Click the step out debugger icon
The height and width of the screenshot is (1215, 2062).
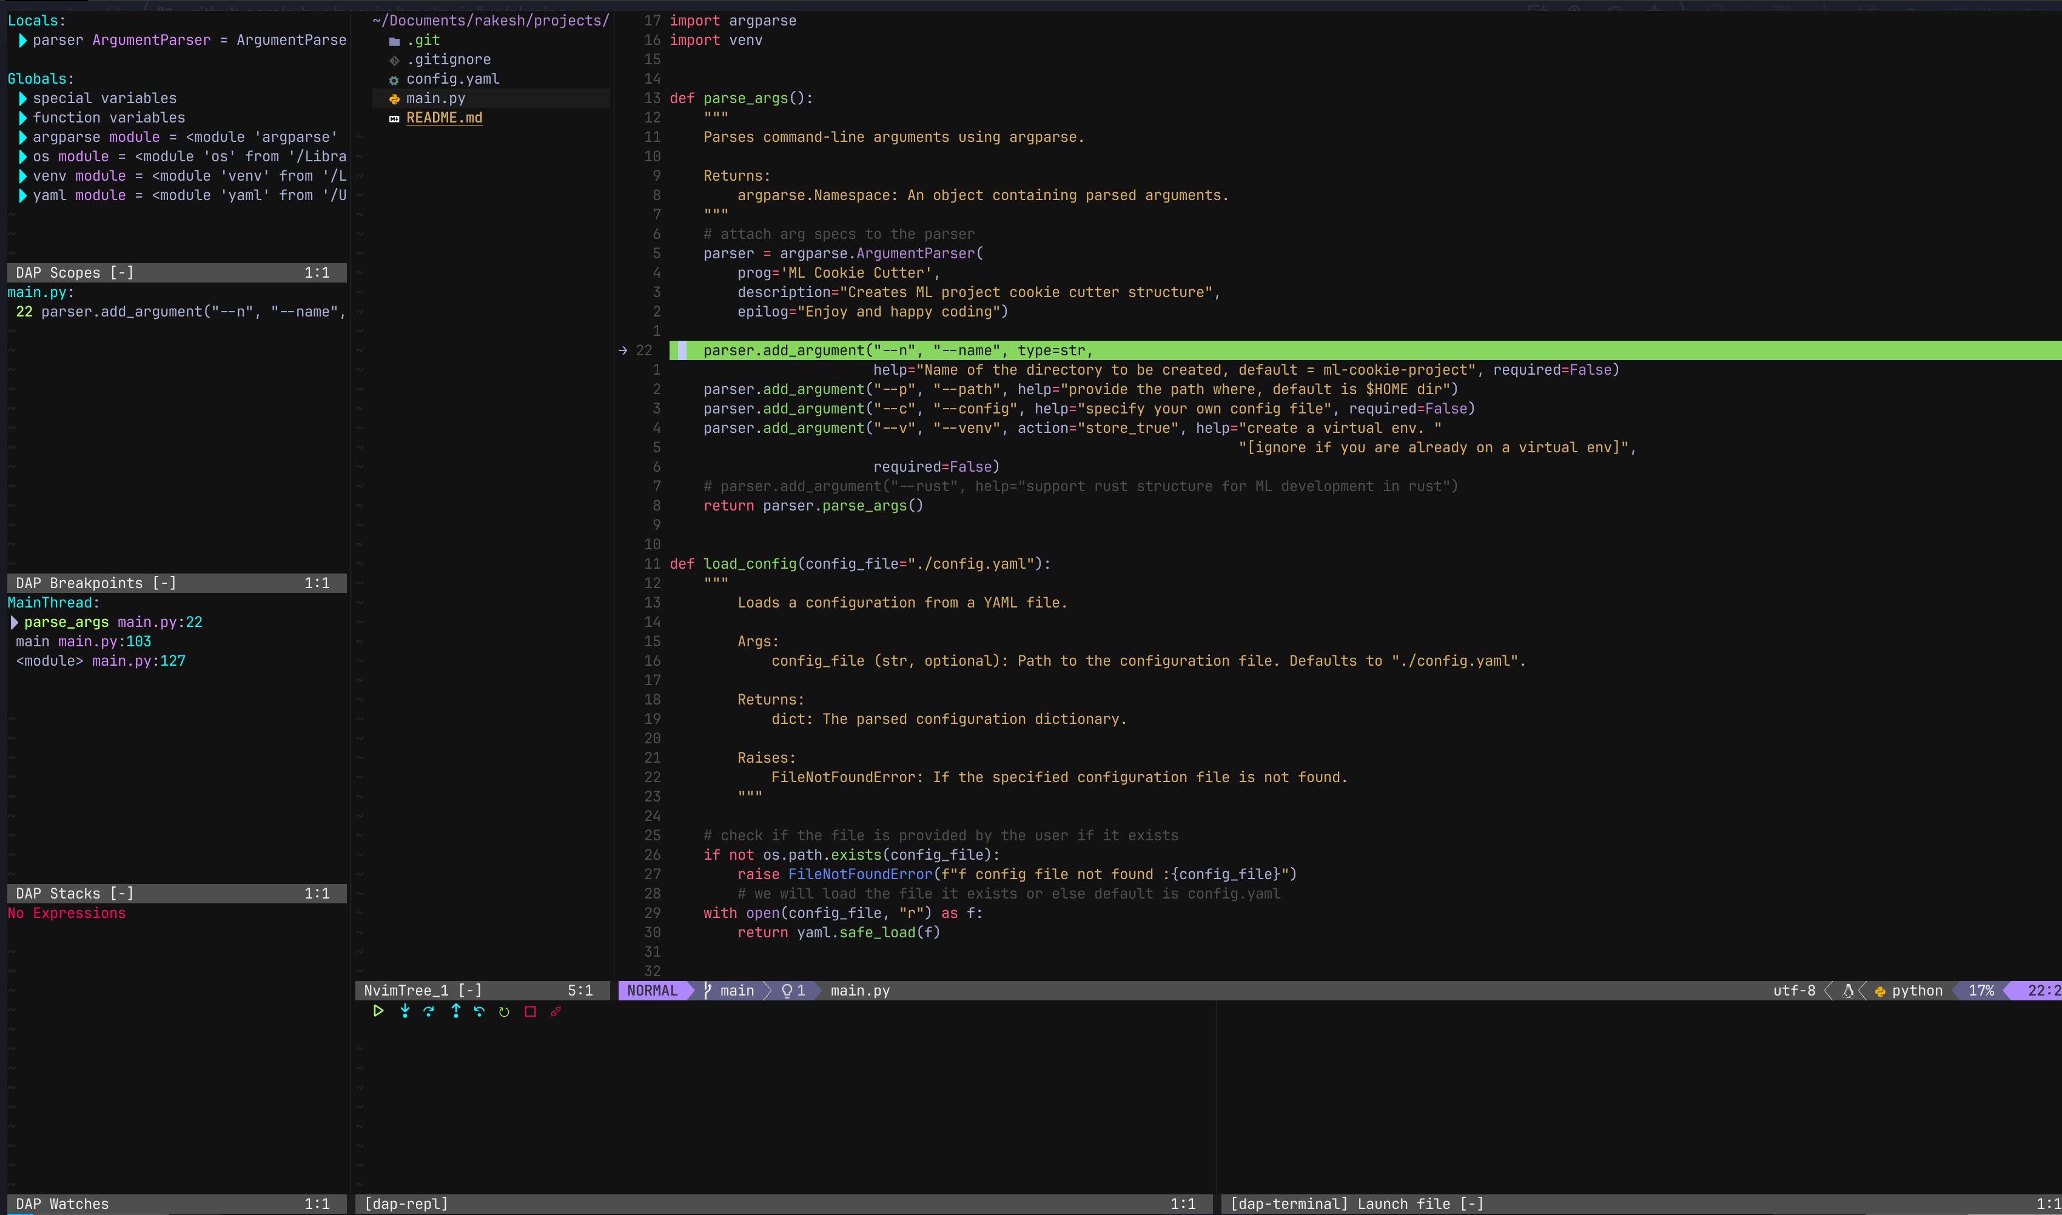[x=455, y=1011]
